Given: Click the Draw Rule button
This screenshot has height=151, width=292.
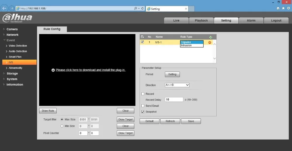Looking at the screenshot, I should pyautogui.click(x=48, y=111).
